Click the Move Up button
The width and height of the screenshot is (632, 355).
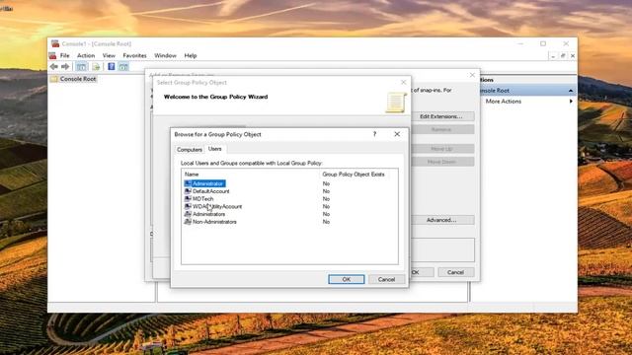point(441,149)
